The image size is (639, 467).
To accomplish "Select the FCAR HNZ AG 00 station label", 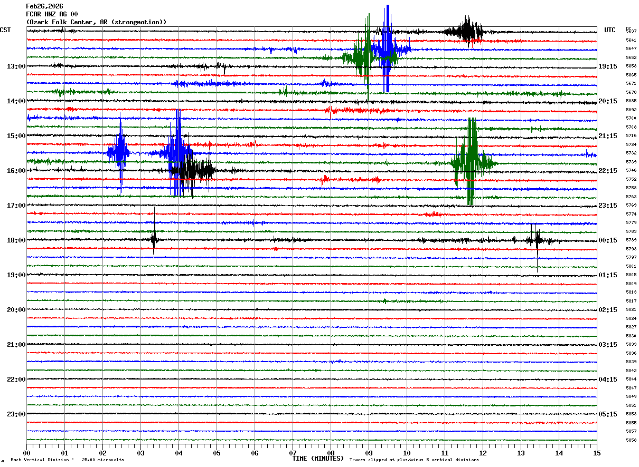I will tap(52, 14).
